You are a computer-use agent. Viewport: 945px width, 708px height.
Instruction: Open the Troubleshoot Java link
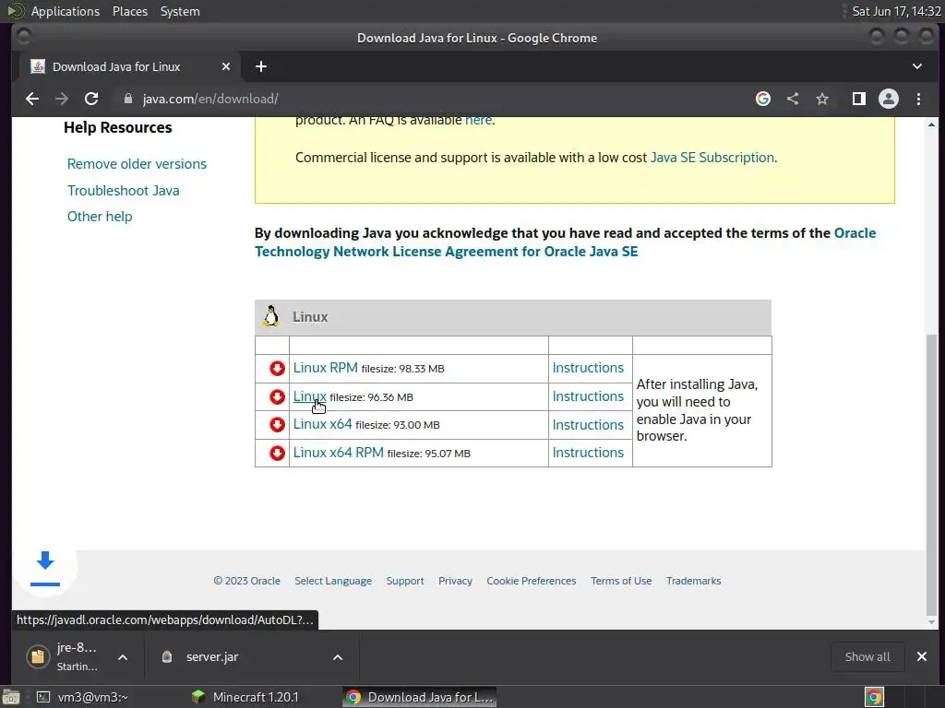123,190
